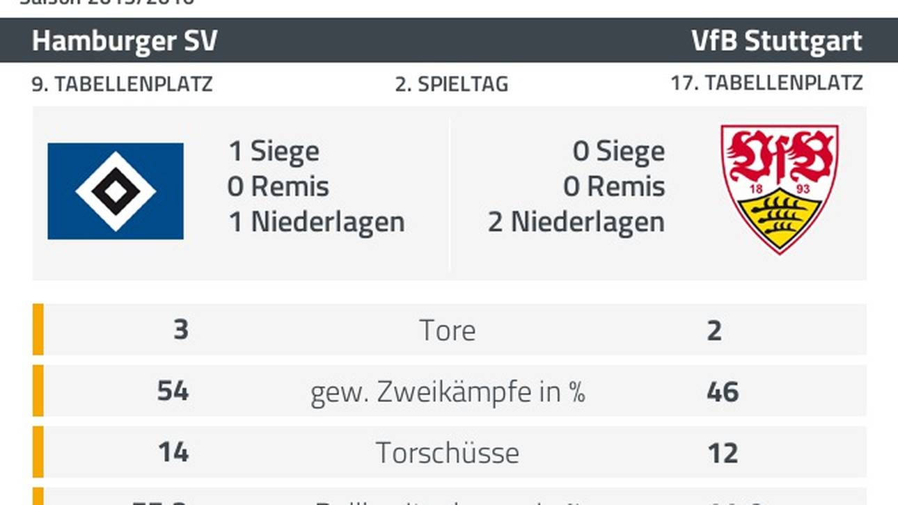Click the gew. Zweikämpfe in % label

(448, 392)
